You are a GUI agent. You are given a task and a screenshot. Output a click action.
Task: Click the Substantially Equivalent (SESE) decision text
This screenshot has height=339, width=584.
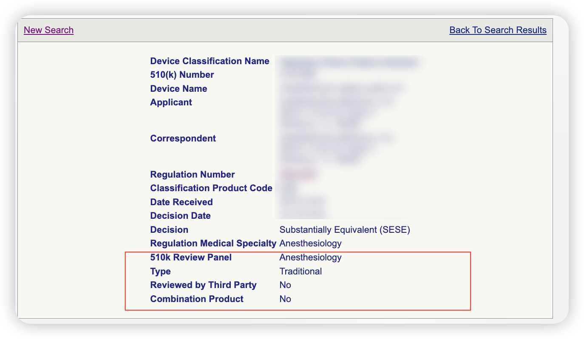pyautogui.click(x=344, y=229)
